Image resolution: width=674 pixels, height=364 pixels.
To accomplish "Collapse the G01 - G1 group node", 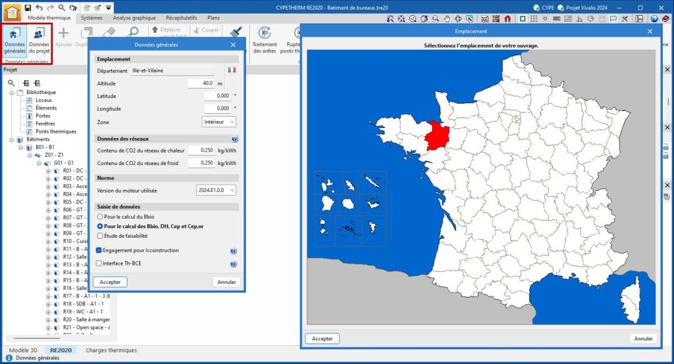I will click(39, 163).
